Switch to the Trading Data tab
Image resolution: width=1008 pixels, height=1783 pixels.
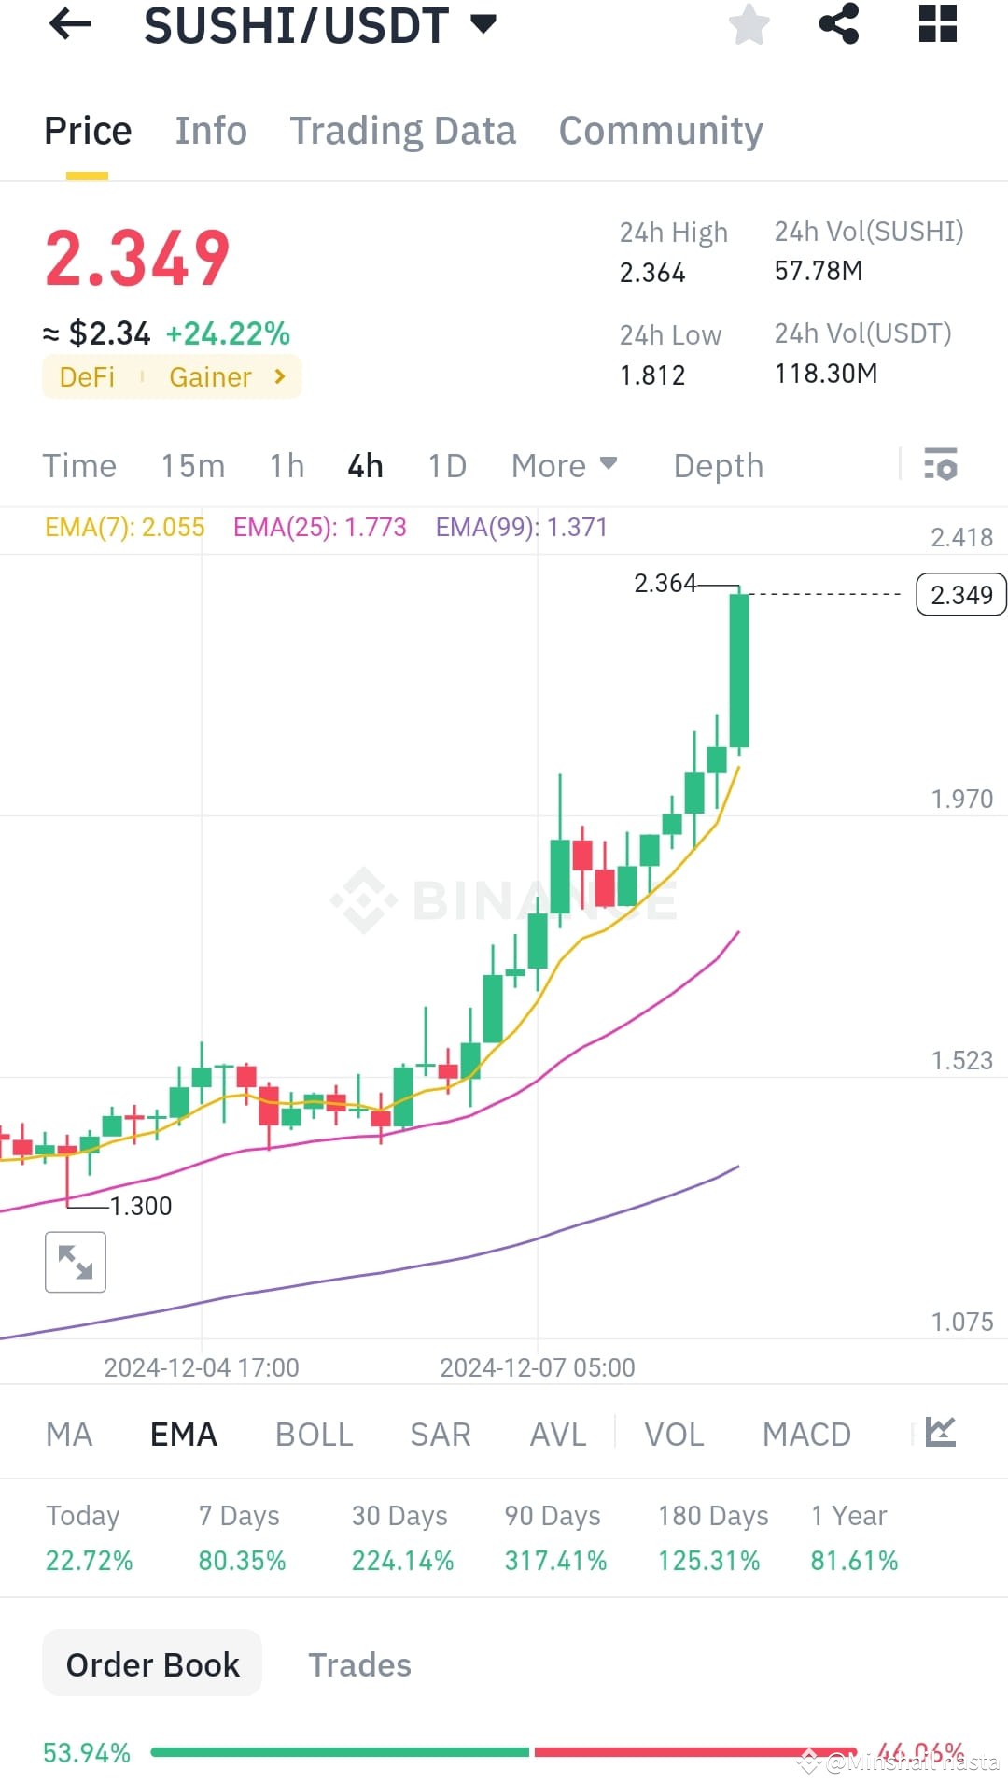(x=403, y=130)
